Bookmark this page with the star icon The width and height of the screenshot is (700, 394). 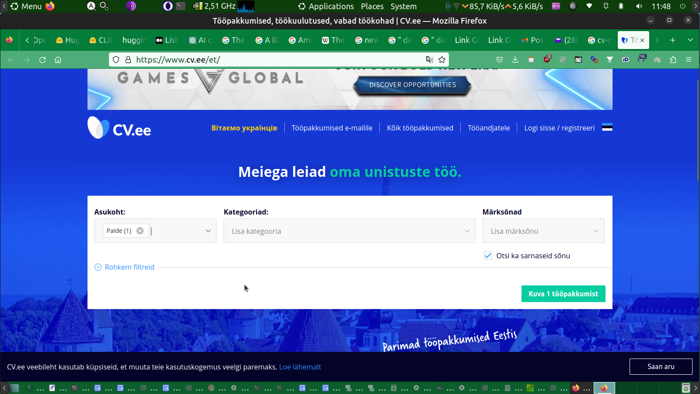(442, 60)
